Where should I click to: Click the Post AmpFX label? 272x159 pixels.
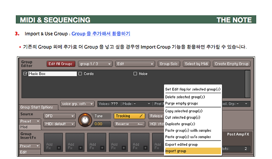coord(238,134)
